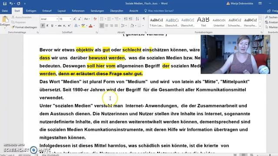
Task: Open the Aa change case dropdown
Action: [87, 19]
